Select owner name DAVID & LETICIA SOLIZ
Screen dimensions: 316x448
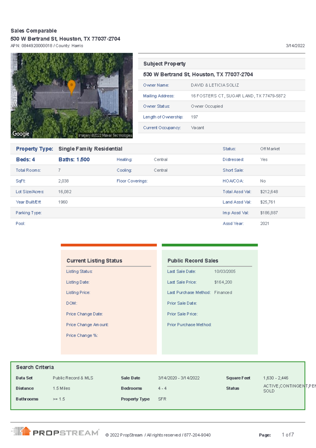click(215, 85)
